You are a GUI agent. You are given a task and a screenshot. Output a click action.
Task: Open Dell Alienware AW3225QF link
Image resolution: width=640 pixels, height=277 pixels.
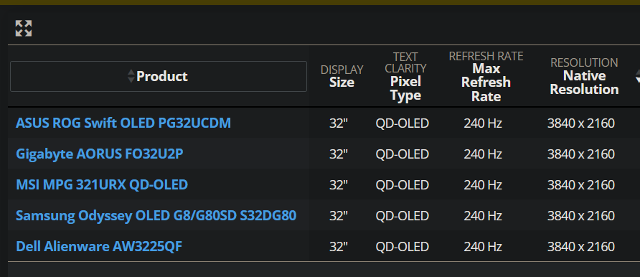pyautogui.click(x=99, y=246)
